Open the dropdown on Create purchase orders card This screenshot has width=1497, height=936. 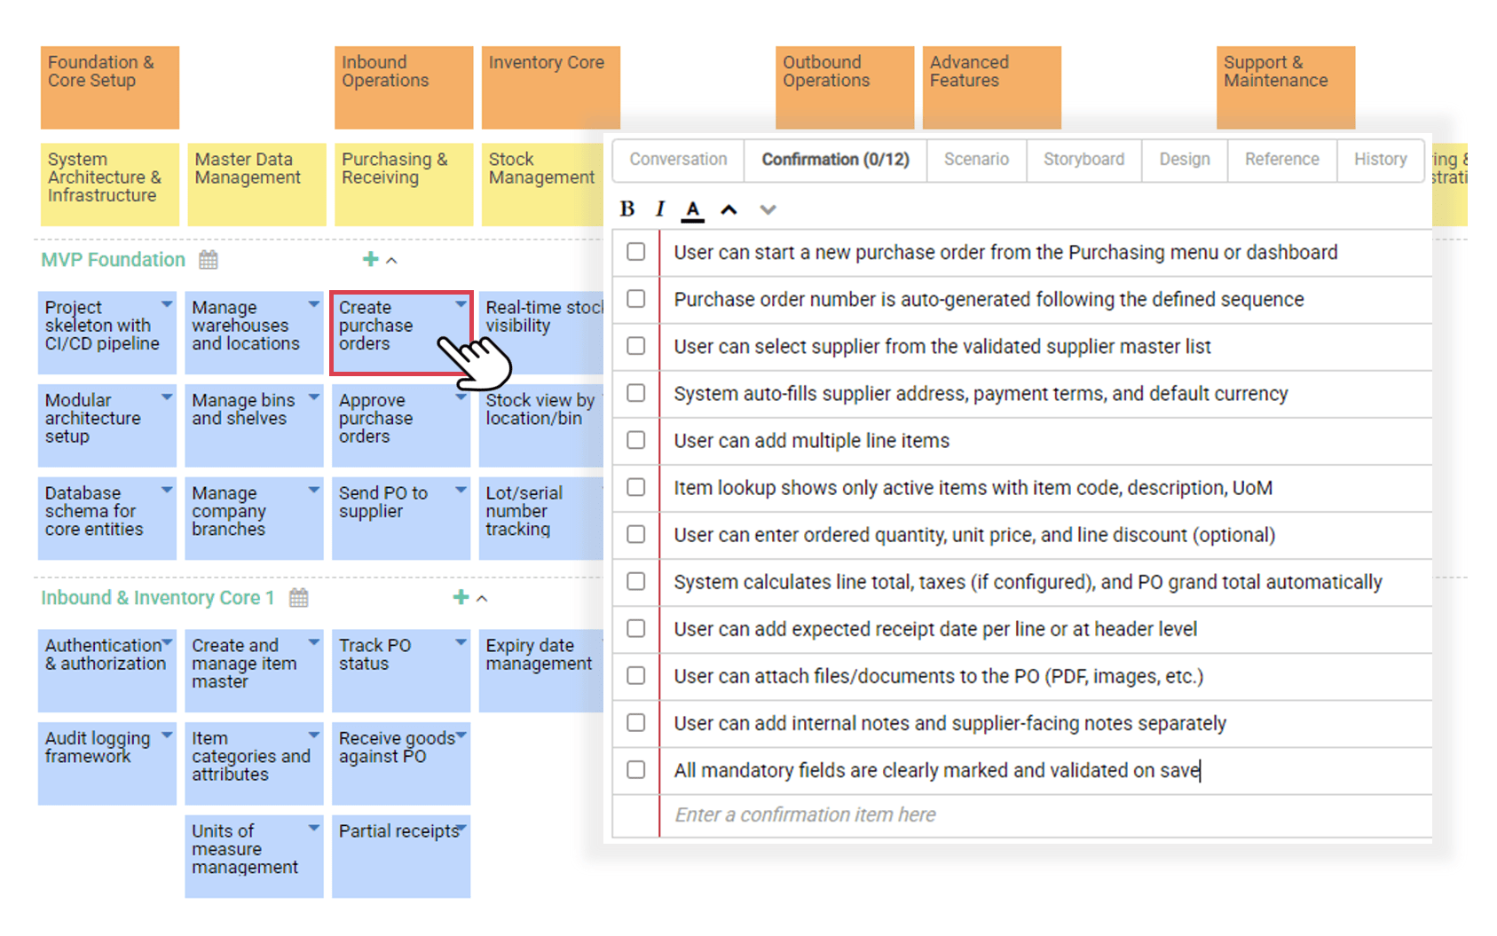(x=461, y=303)
